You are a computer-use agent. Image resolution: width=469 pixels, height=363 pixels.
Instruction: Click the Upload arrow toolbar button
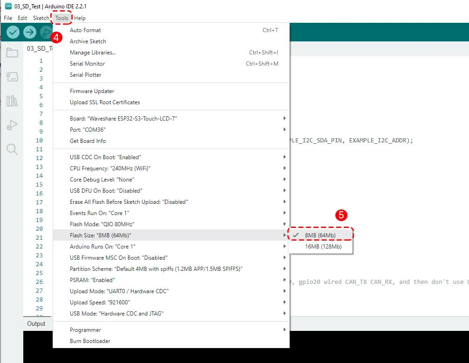point(30,32)
